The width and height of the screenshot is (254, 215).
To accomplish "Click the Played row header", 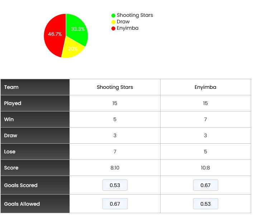I will pyautogui.click(x=35, y=103).
